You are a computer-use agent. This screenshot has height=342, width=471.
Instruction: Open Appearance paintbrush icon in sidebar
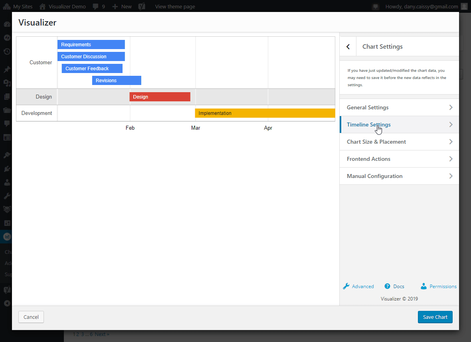pos(7,155)
